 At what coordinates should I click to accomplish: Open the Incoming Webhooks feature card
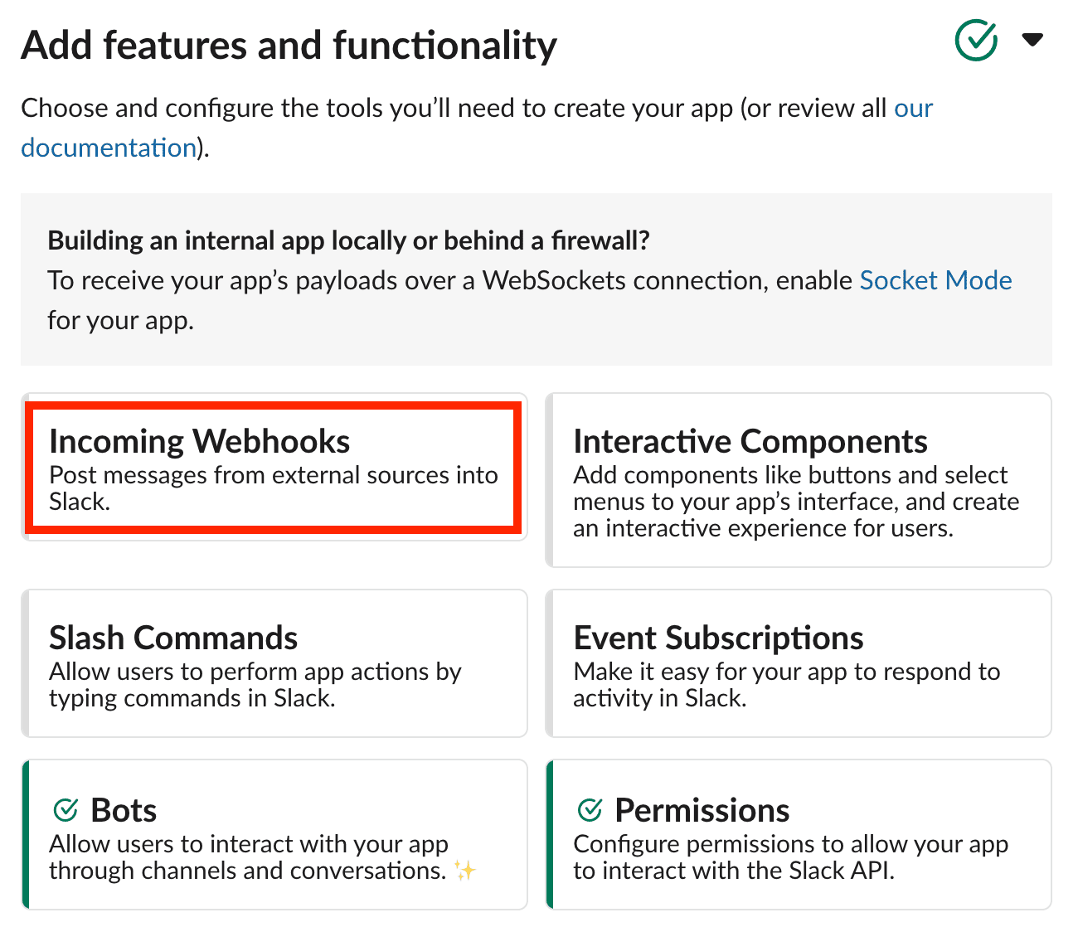coord(274,468)
